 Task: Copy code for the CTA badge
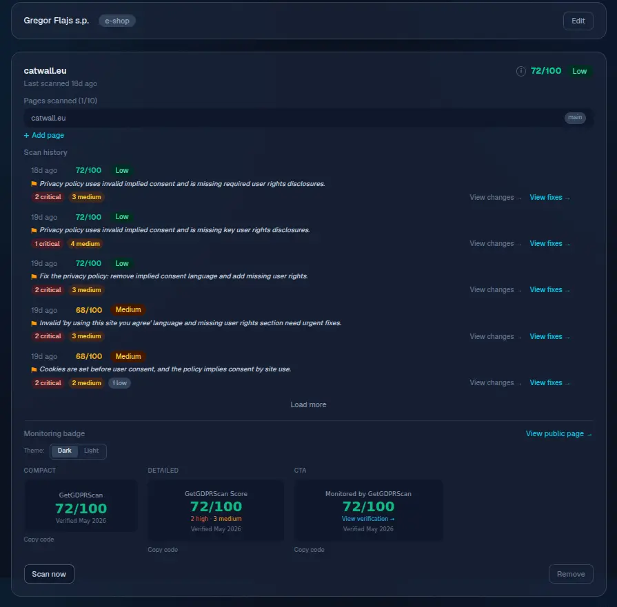pos(310,550)
